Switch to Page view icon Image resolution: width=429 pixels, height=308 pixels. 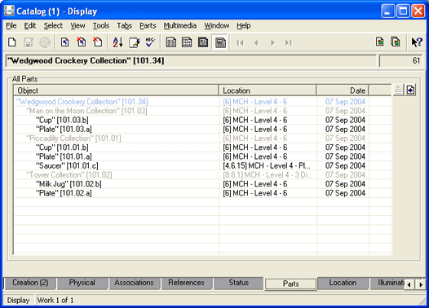click(203, 42)
